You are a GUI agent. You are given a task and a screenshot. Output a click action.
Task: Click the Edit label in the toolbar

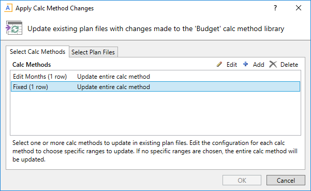coord(232,65)
